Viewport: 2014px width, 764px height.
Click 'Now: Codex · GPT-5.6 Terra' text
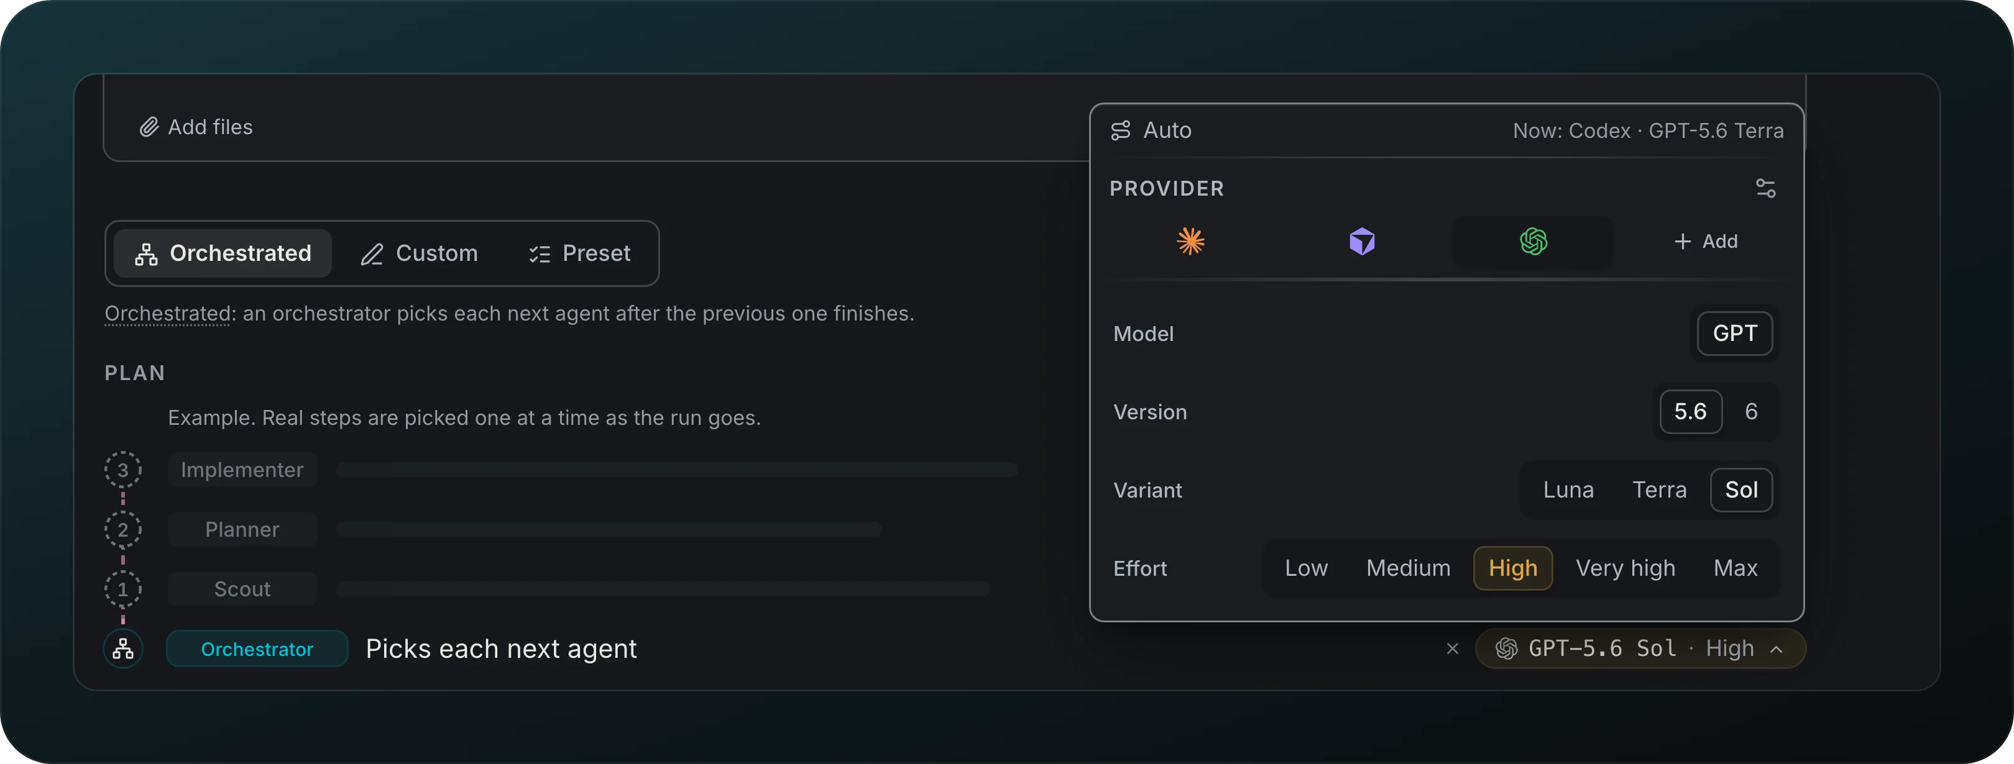1647,130
